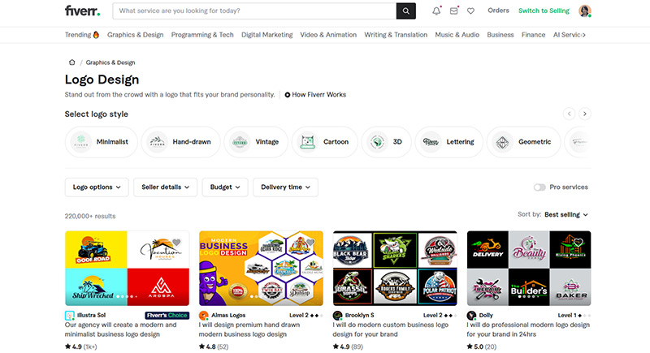This screenshot has height=353, width=650.
Task: Open the Music & Audio category
Action: tap(457, 35)
